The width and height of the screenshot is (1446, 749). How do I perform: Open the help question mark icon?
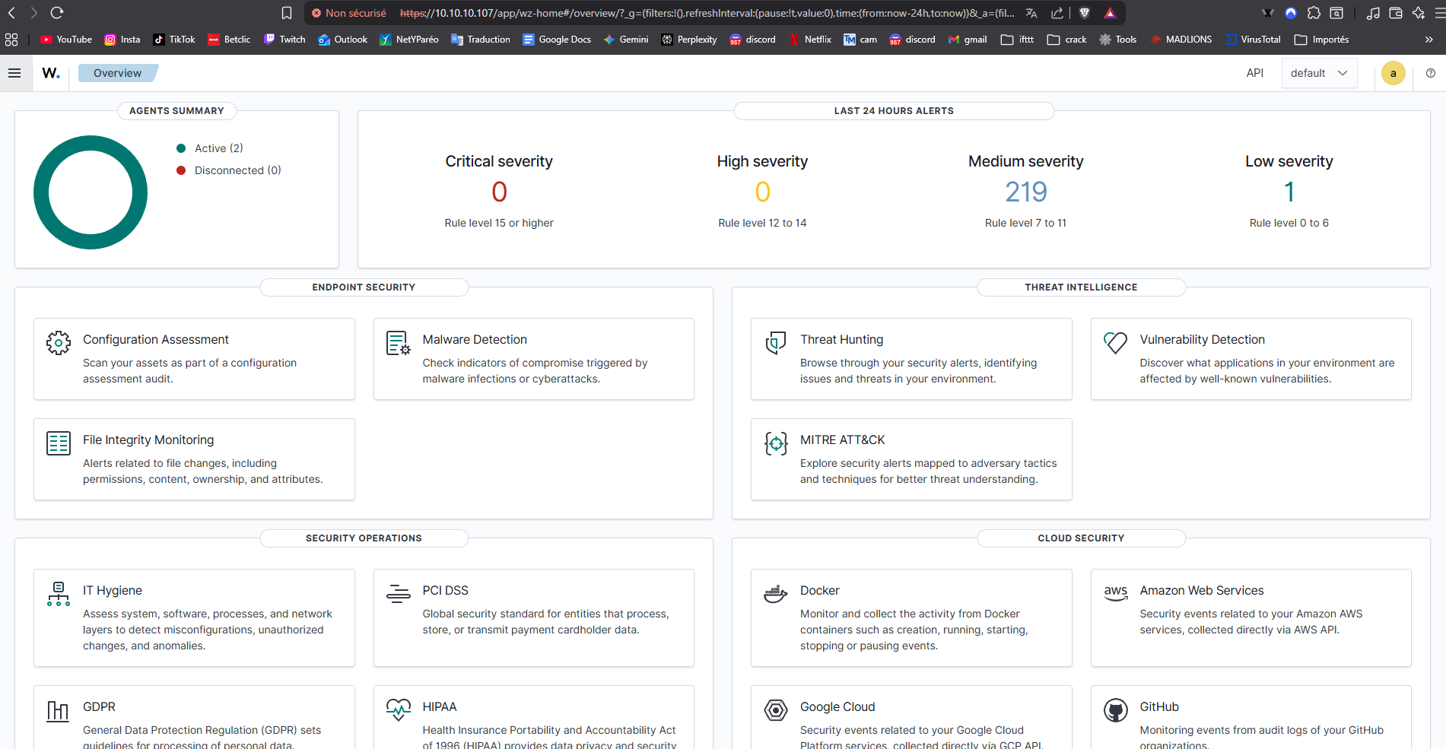point(1431,73)
